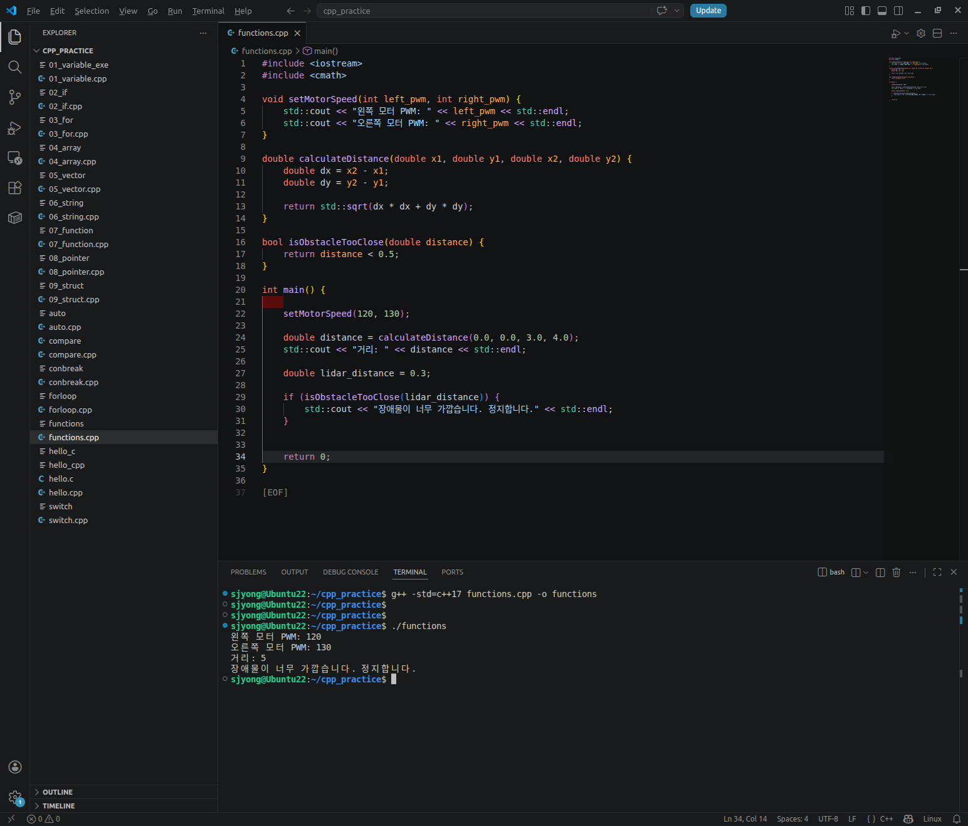The image size is (968, 826).
Task: Open the Manage gear in activity bar
Action: tap(15, 797)
